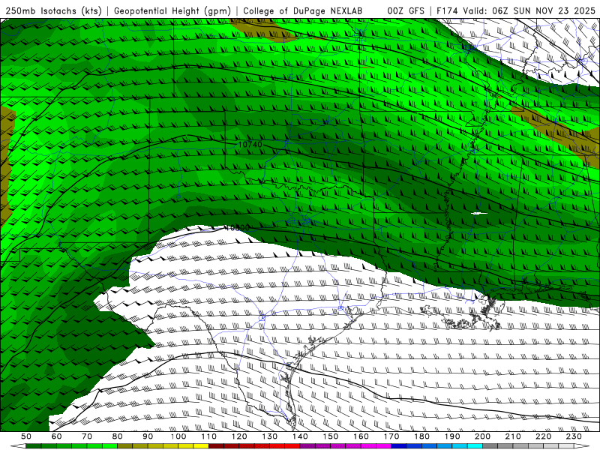600x450 pixels.
Task: Click the 110 label on color scale
Action: [x=208, y=436]
